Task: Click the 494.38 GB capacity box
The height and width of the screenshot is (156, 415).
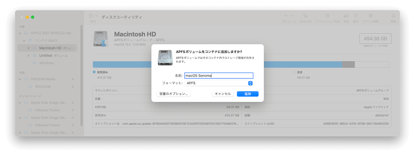Action: point(375,38)
